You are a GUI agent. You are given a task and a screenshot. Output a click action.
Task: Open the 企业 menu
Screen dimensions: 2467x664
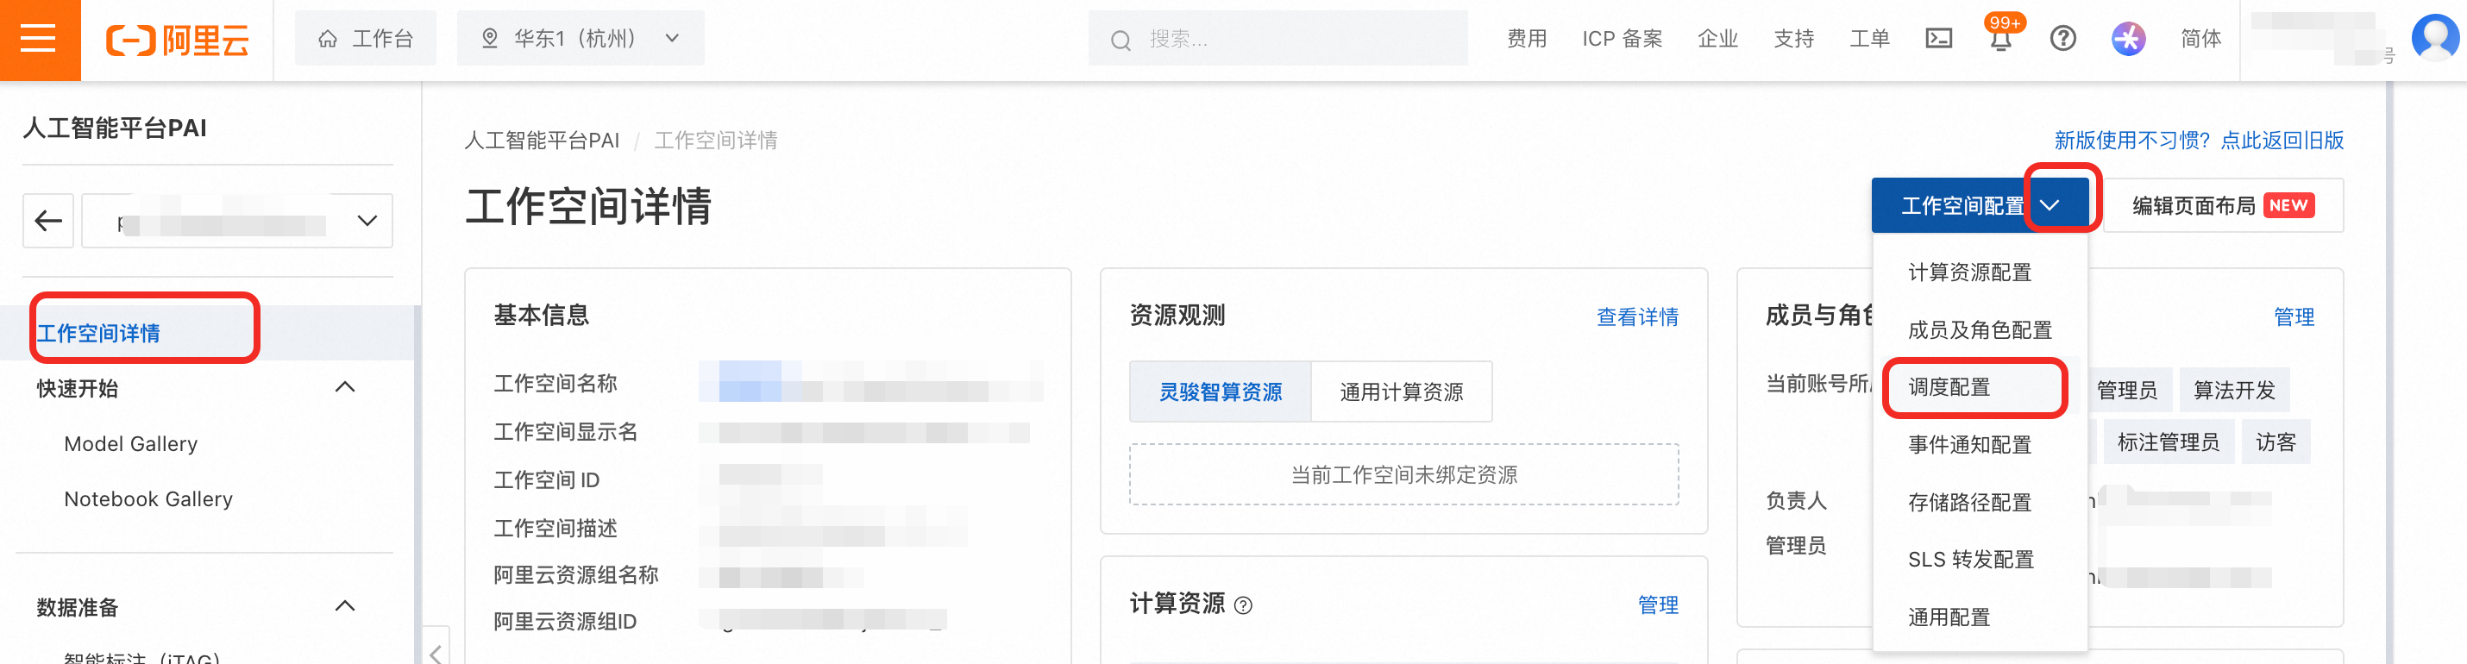point(1717,39)
